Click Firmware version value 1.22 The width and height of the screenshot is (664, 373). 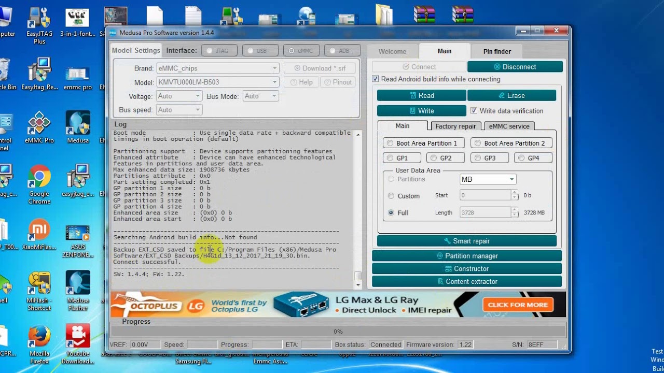(x=466, y=345)
